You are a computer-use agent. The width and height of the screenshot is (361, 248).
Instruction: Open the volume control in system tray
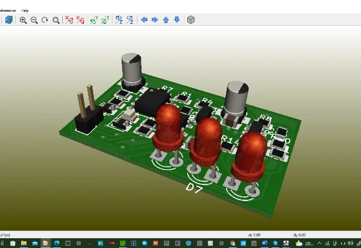pyautogui.click(x=350, y=243)
